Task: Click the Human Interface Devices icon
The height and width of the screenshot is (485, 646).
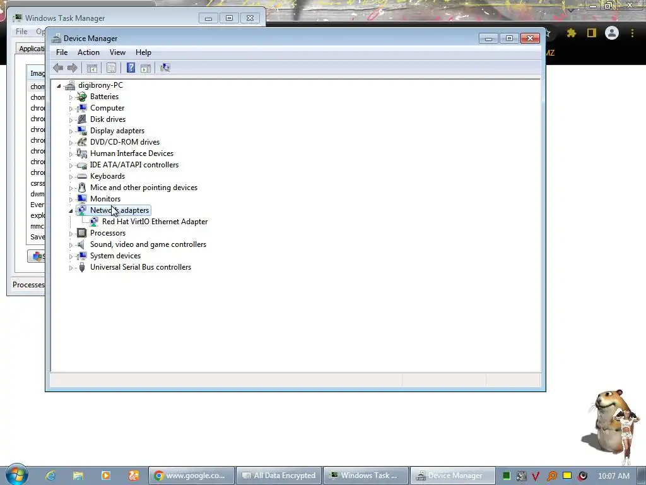Action: [81, 153]
